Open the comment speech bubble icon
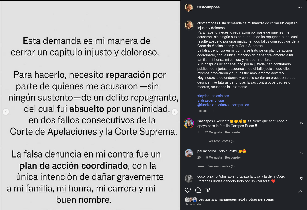 [198, 190]
